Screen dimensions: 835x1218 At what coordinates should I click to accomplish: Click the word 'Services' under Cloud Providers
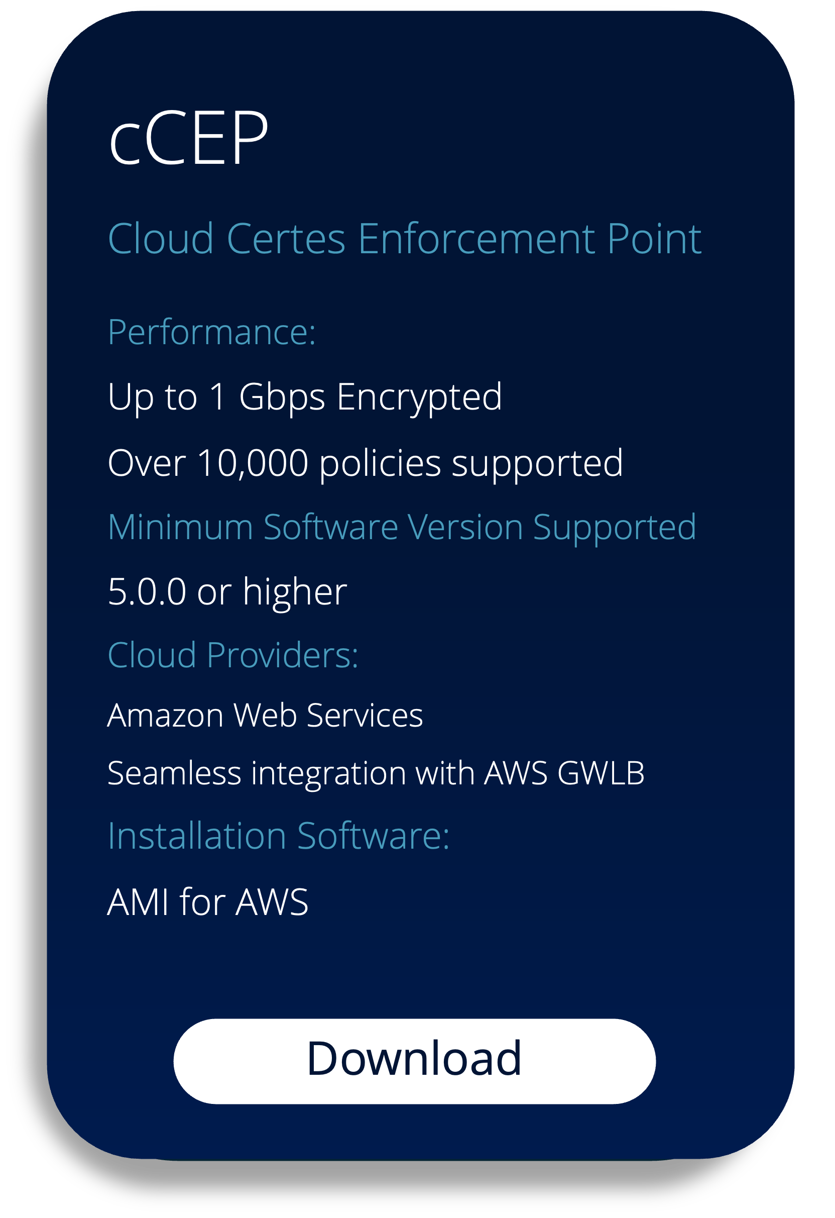pos(365,716)
